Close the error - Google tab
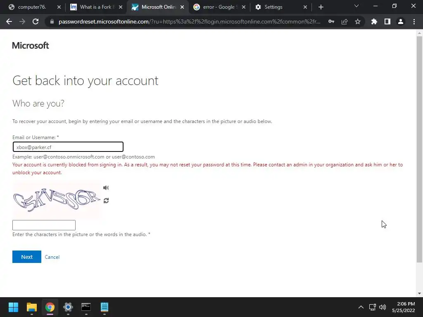The height and width of the screenshot is (317, 423). tap(244, 7)
